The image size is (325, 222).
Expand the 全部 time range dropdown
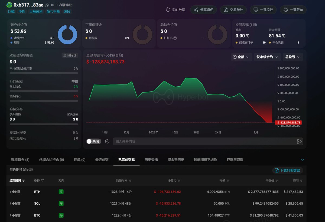click(242, 57)
